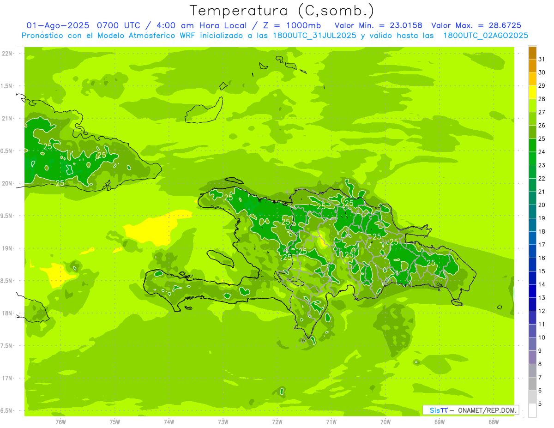Pick the legend swatch between 23 and 24
The image size is (554, 428).
(x=532, y=158)
